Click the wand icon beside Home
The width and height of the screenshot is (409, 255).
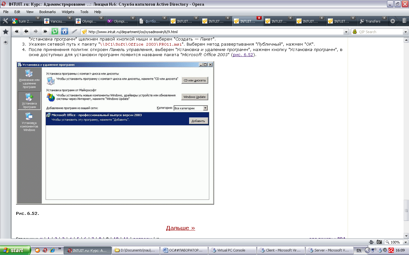point(74,32)
